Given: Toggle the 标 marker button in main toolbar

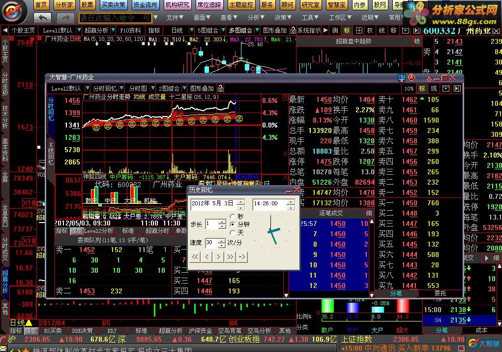Looking at the screenshot, I should (x=347, y=31).
